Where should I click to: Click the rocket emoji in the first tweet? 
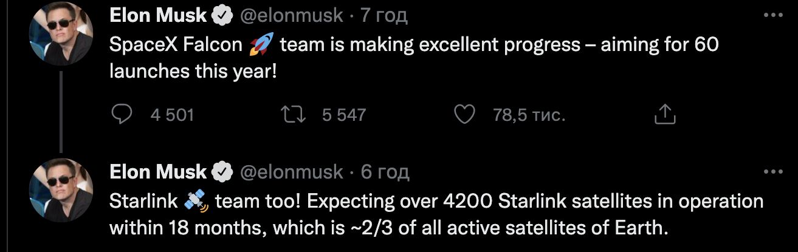pos(261,46)
